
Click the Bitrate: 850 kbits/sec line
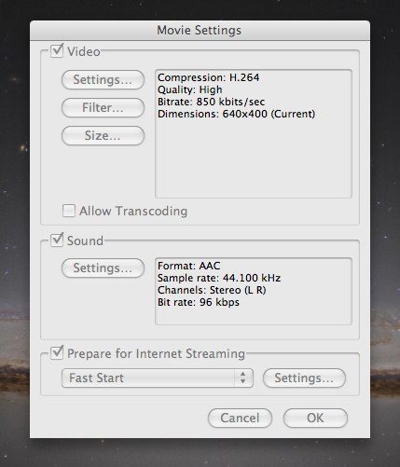[x=211, y=102]
